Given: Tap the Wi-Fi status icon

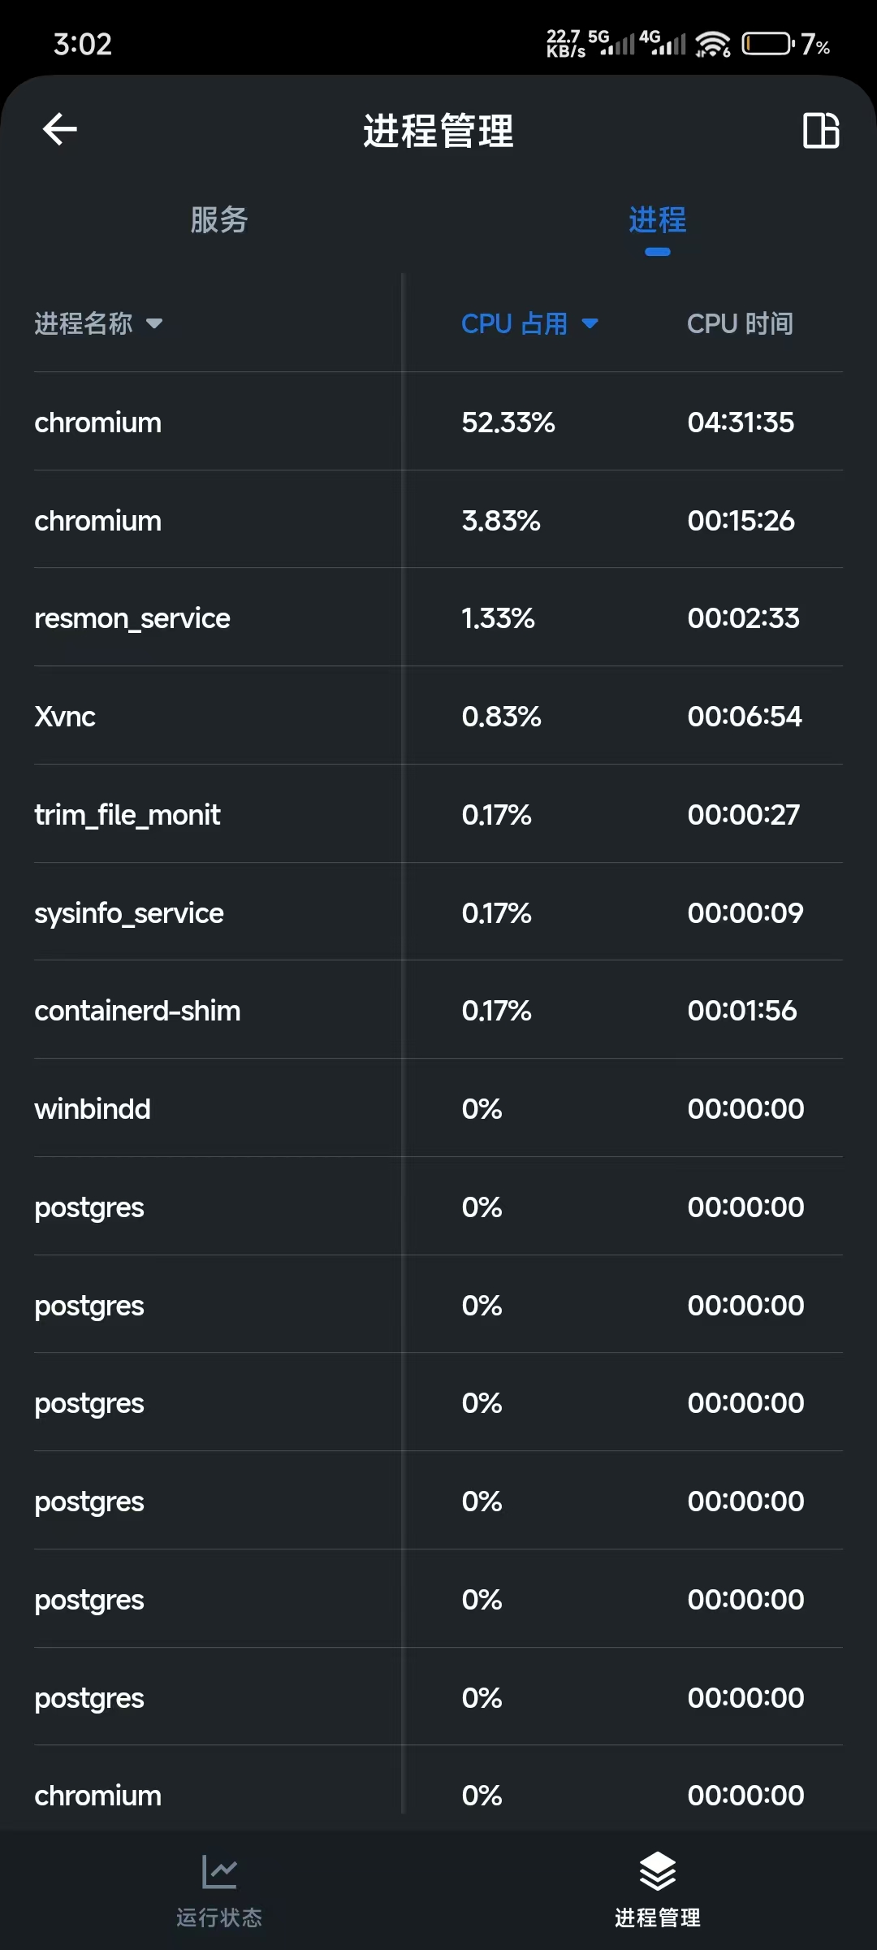Looking at the screenshot, I should [713, 44].
